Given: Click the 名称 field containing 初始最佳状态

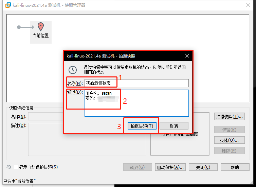Looking at the screenshot, I should coord(136,83).
